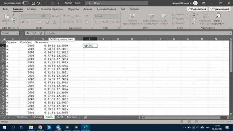Click the Format Painter brush icon

point(13,23)
